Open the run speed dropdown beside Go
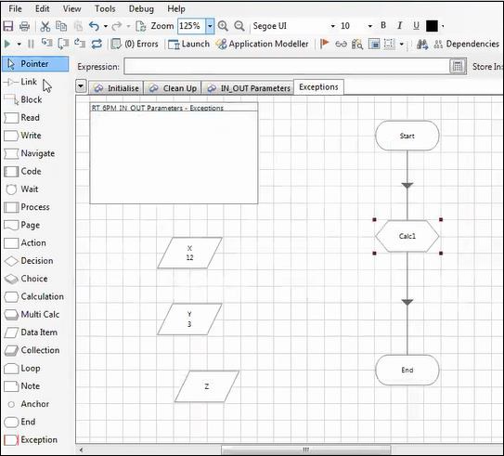Image resolution: width=504 pixels, height=456 pixels. [19, 44]
